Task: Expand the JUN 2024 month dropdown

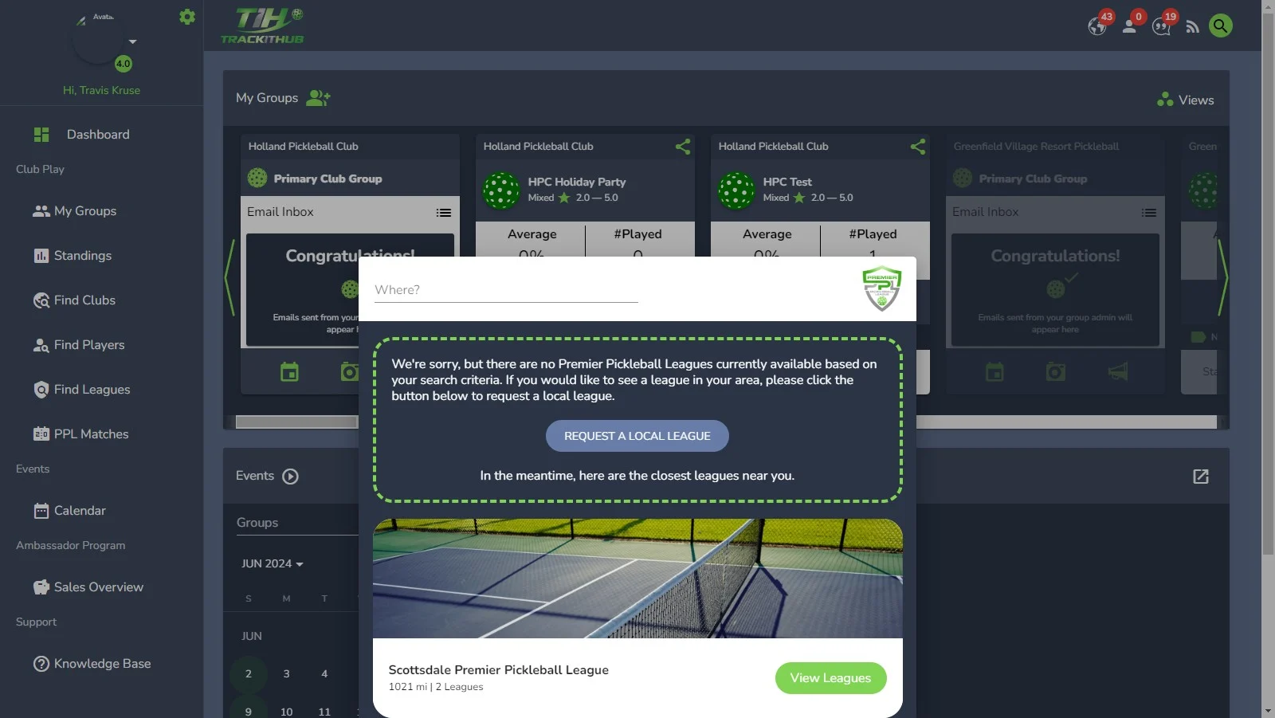Action: click(273, 564)
